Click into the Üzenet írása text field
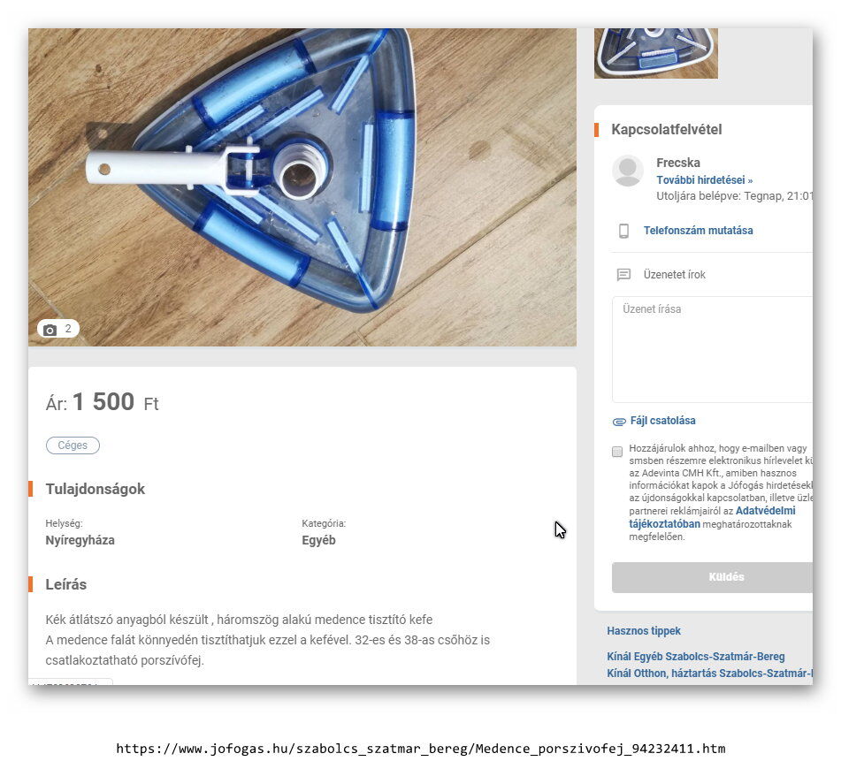Viewport: 841px width, 784px height. pyautogui.click(x=712, y=349)
